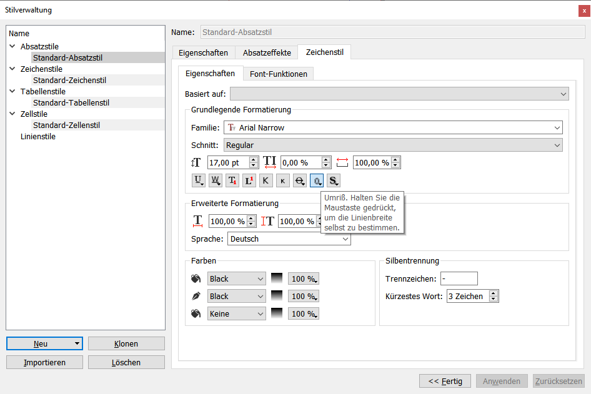Toggle the underline text effect button

(x=199, y=180)
